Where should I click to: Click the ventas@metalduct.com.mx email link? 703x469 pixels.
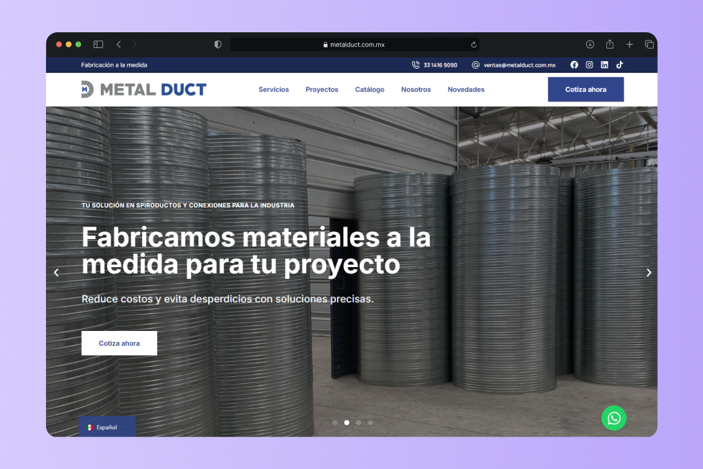[x=519, y=65]
